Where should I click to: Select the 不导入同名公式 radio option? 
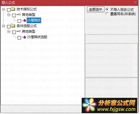107,9
